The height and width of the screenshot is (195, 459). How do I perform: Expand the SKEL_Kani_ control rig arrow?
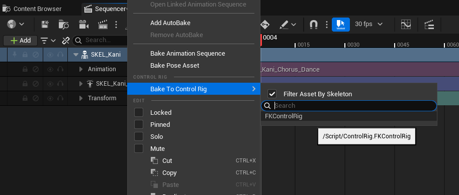(x=81, y=84)
